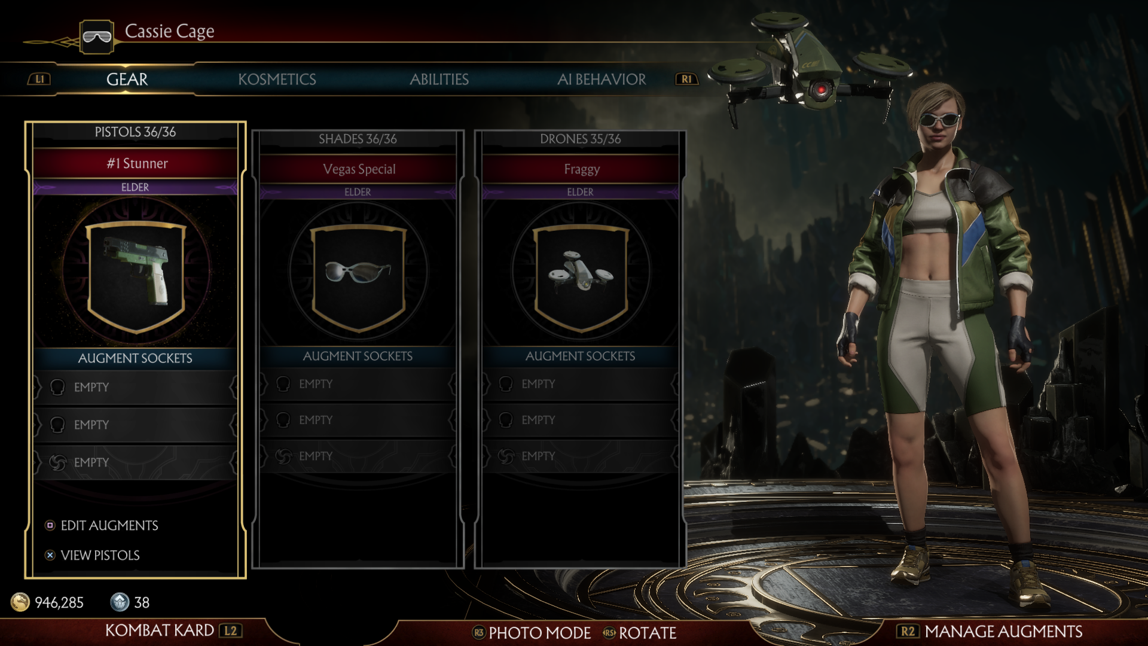Select first empty pistol augment socket

(135, 388)
